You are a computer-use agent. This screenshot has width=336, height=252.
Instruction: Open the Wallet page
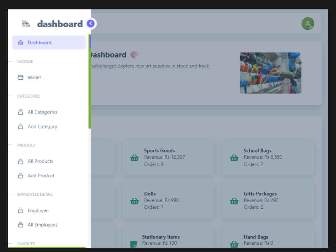pos(34,77)
